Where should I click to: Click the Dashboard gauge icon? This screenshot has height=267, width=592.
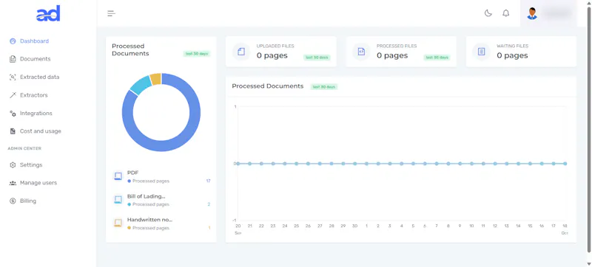(x=13, y=41)
